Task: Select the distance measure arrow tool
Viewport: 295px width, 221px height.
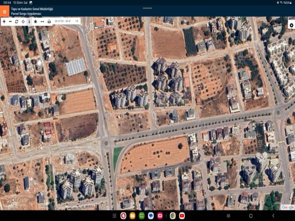Action: pos(42,22)
